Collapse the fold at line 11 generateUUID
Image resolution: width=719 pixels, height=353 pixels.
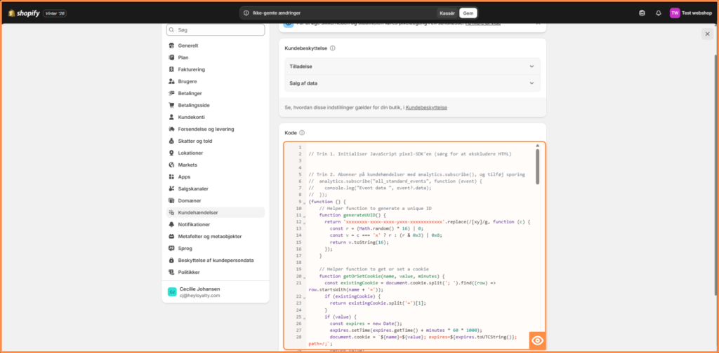305,215
